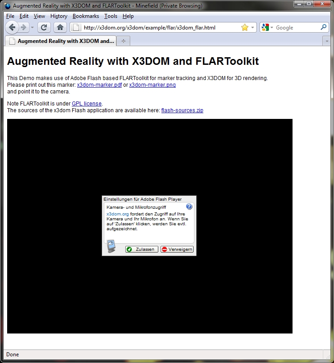Go back to the previous page
This screenshot has width=334, height=363.
coord(12,28)
